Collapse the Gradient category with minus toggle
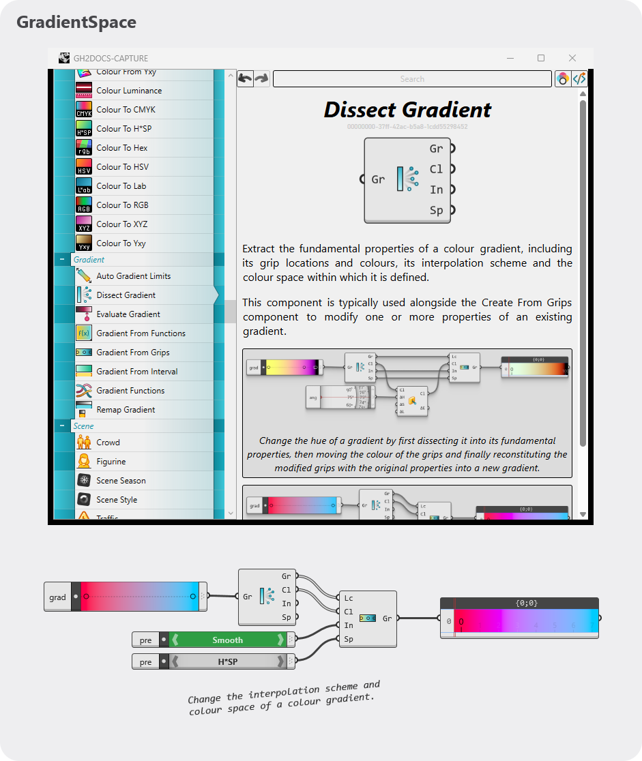The height and width of the screenshot is (761, 642). pyautogui.click(x=62, y=259)
